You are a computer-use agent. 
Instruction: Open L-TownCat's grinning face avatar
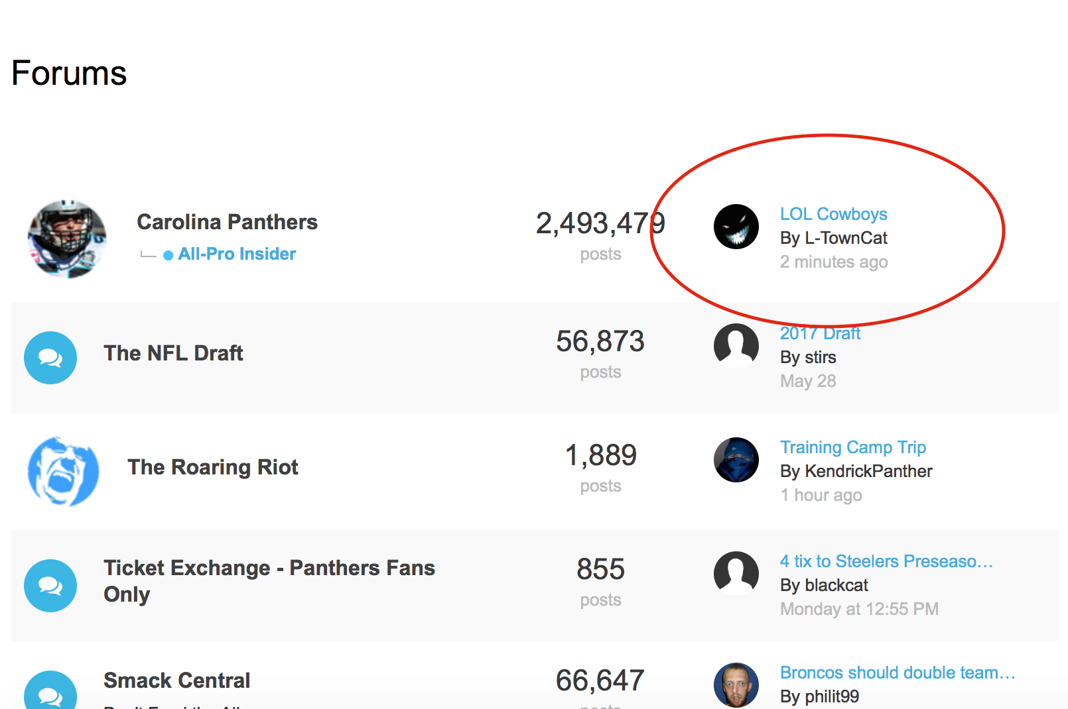pyautogui.click(x=736, y=227)
